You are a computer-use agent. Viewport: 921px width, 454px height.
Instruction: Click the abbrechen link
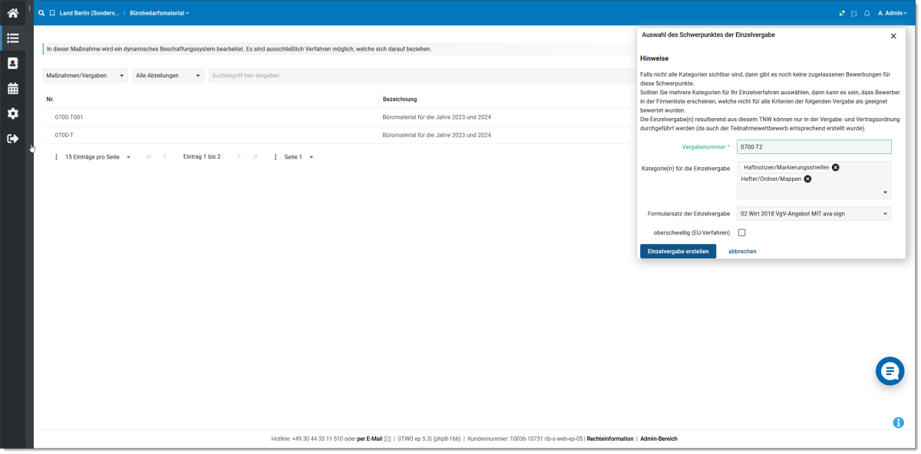742,252
